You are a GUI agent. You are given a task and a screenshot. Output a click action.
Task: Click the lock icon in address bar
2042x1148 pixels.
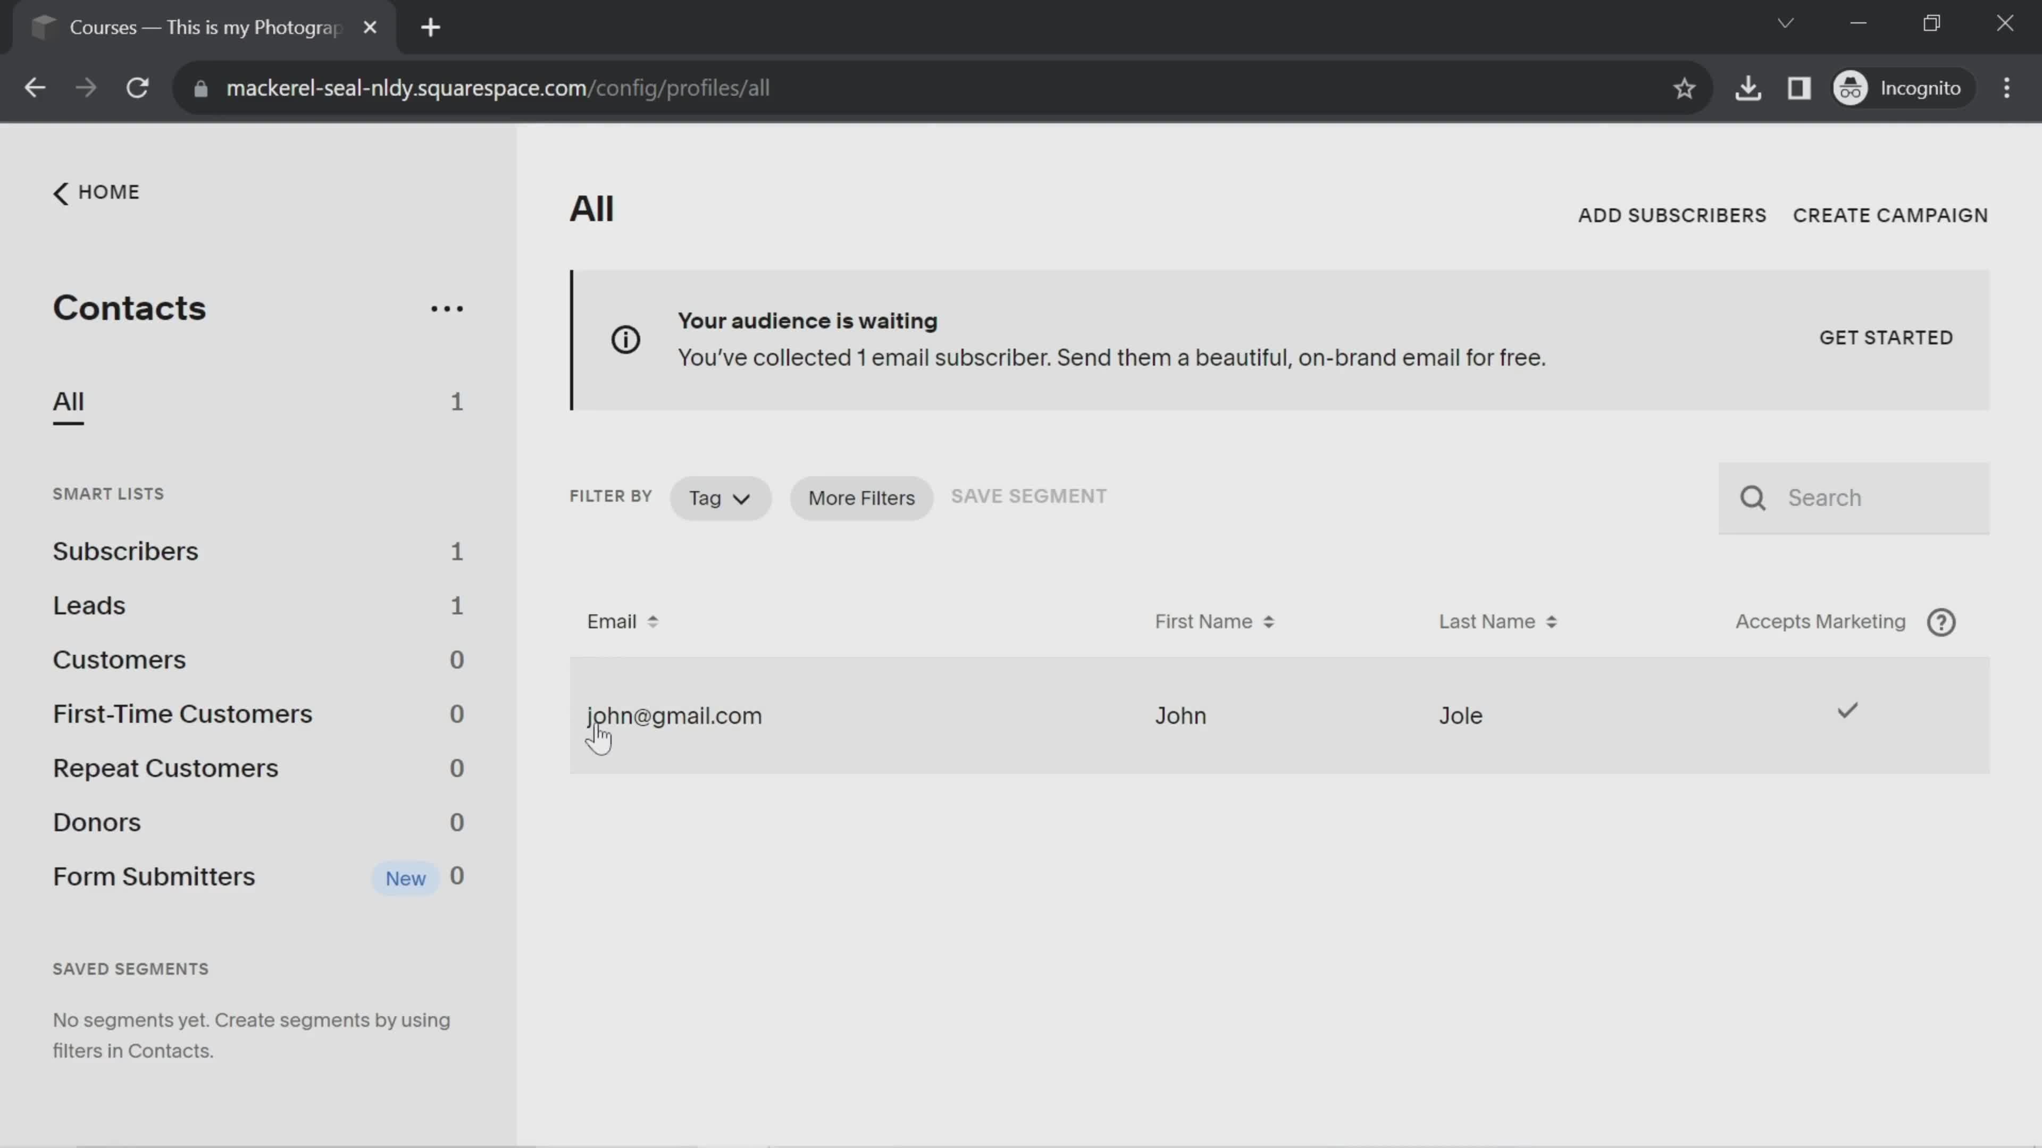pos(200,89)
